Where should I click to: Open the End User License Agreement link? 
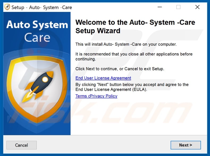click(x=103, y=78)
